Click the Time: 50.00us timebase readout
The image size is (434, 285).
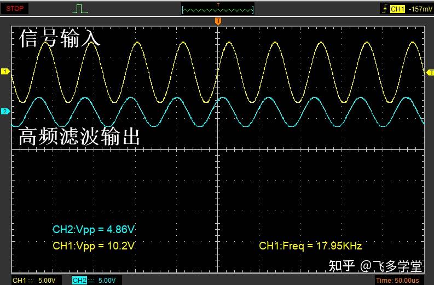pos(397,280)
